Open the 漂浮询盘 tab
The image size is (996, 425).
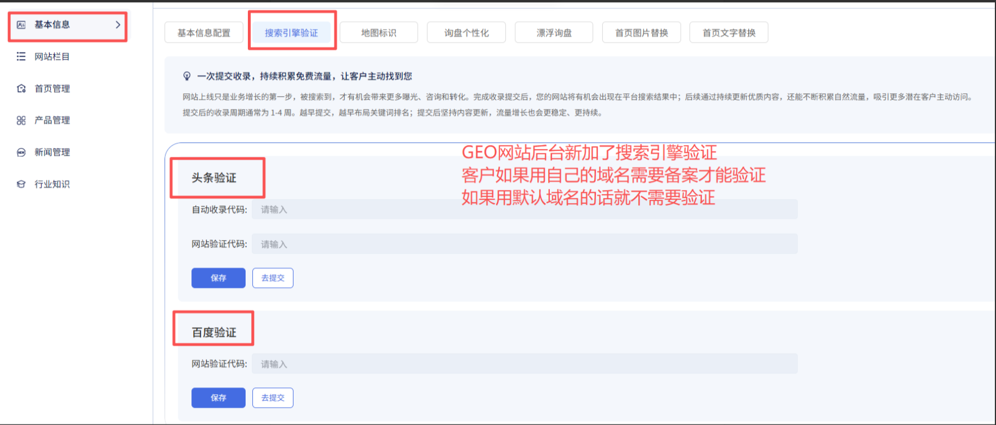click(x=554, y=32)
